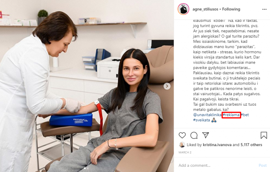This screenshot has height=172, width=270.
Task: Open the #bet hashtag
Action: point(245,115)
